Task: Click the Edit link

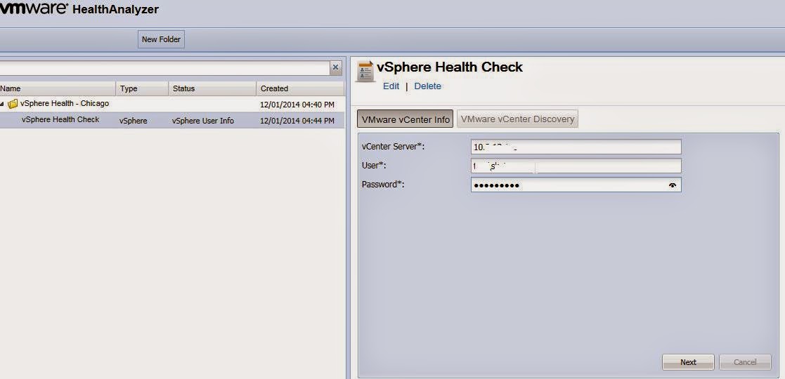Action: coord(391,86)
